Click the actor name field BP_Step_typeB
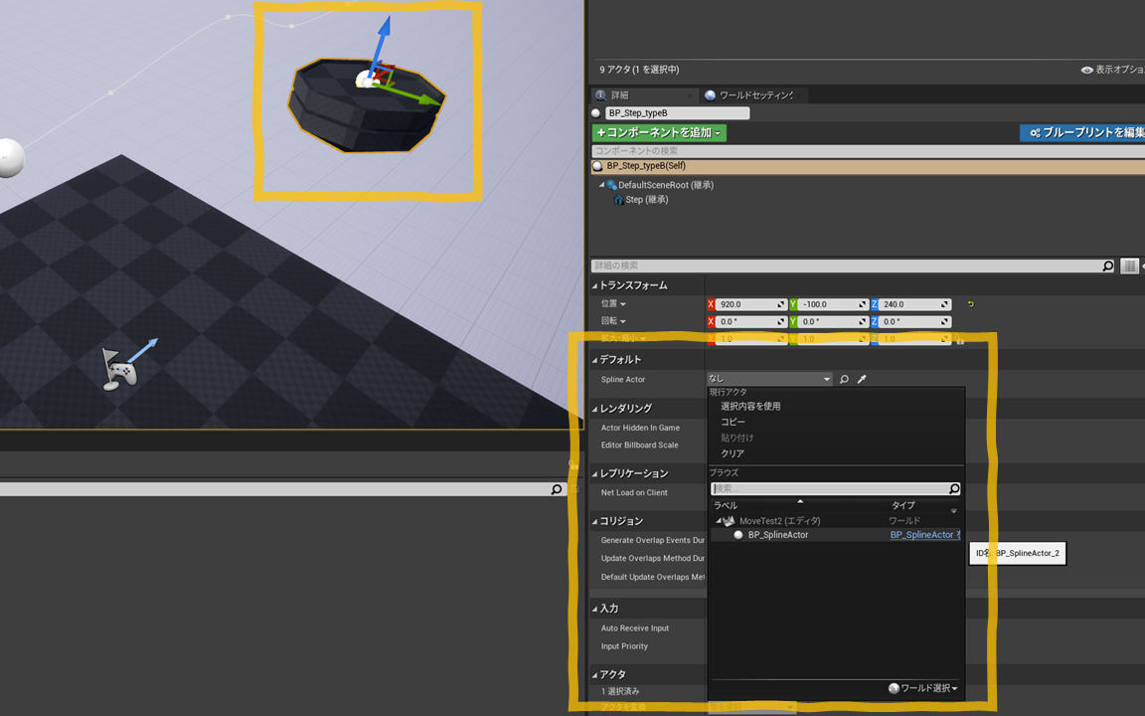This screenshot has height=716, width=1145. tap(677, 113)
